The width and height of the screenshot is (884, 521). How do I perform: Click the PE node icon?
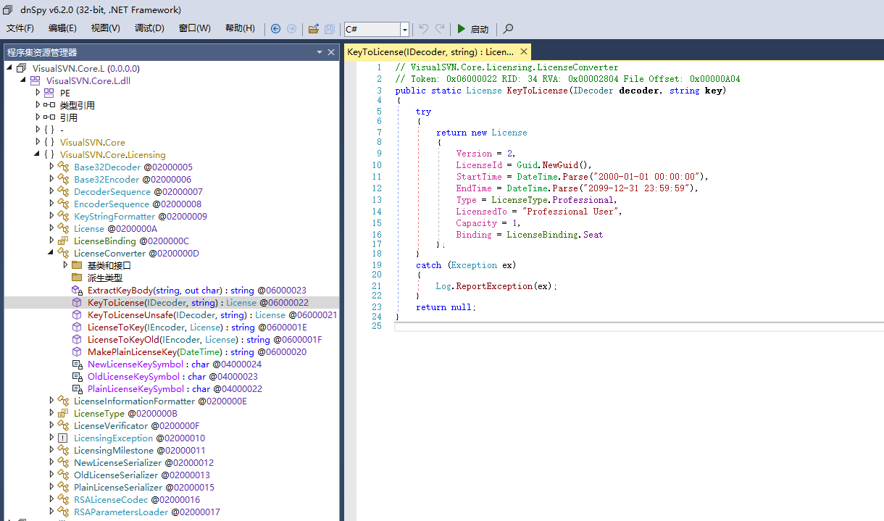coord(49,93)
